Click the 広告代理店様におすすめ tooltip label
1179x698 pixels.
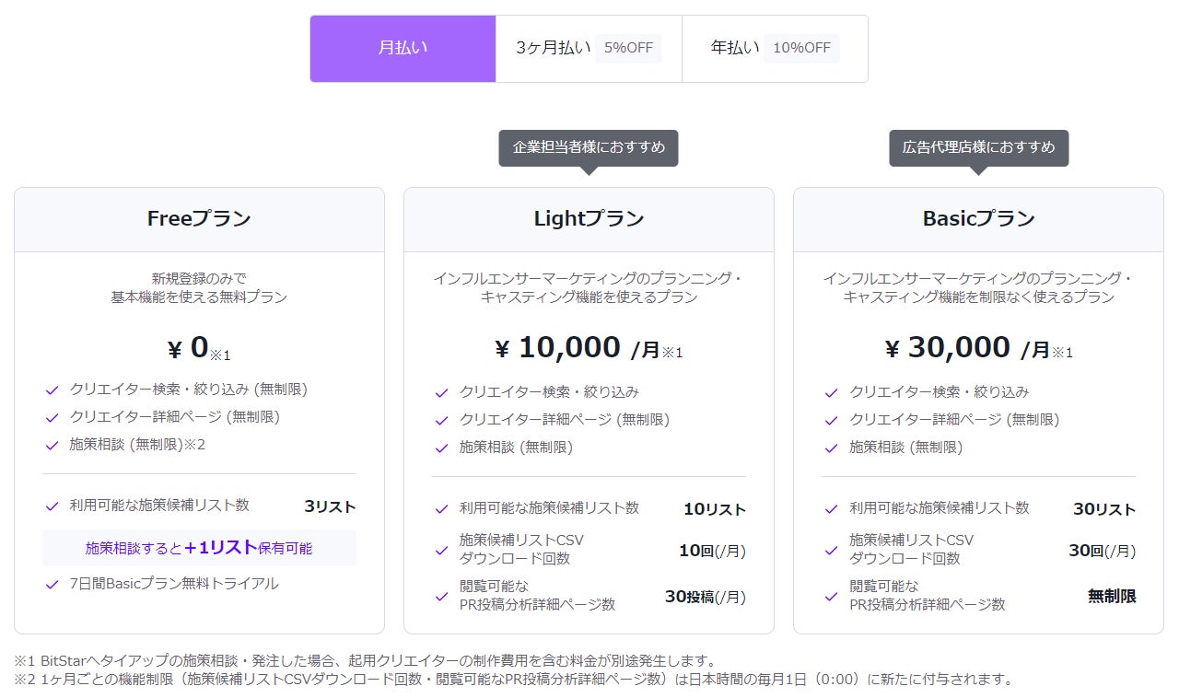[978, 147]
